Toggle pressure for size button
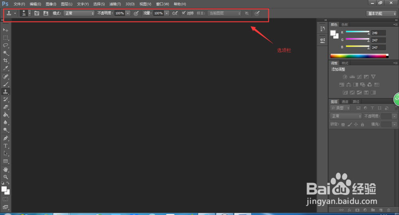Viewport: 399px width, 215px height. 257,13
